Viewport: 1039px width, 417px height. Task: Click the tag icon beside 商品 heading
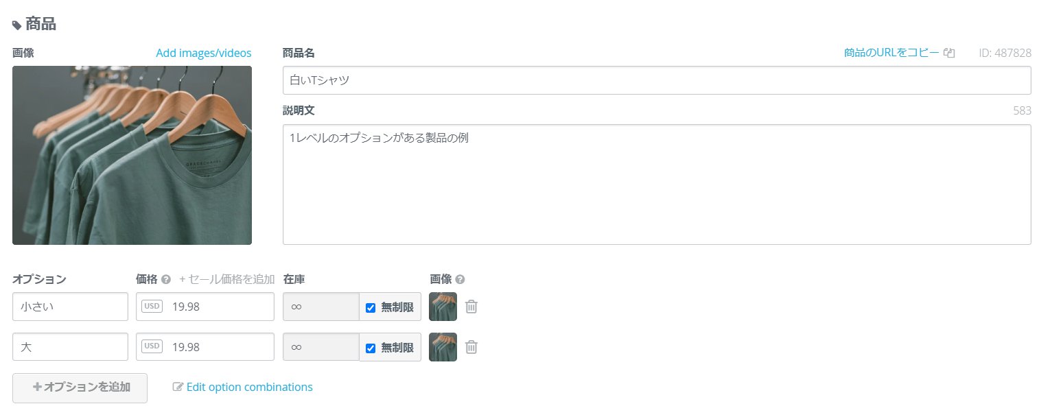pyautogui.click(x=17, y=25)
